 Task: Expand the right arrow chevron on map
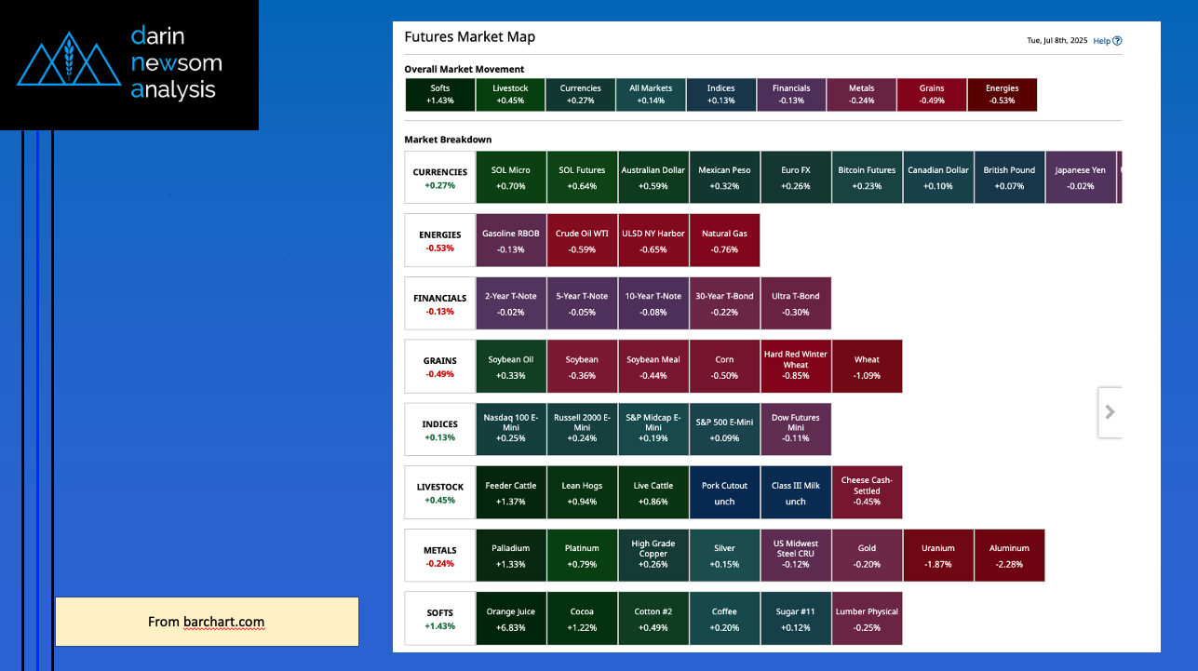[1110, 411]
